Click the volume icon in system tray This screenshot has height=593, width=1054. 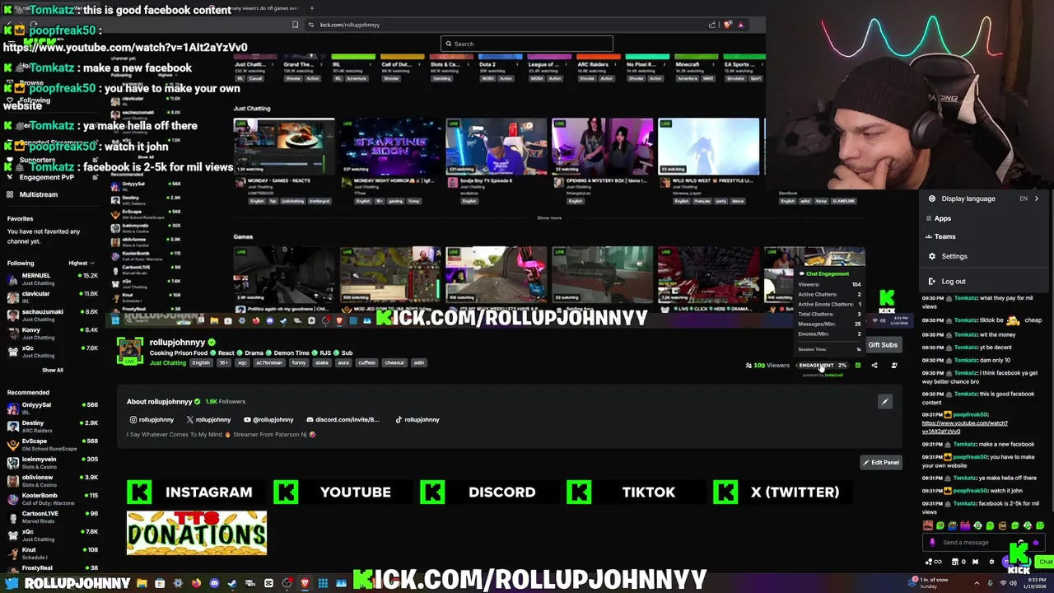[1014, 583]
